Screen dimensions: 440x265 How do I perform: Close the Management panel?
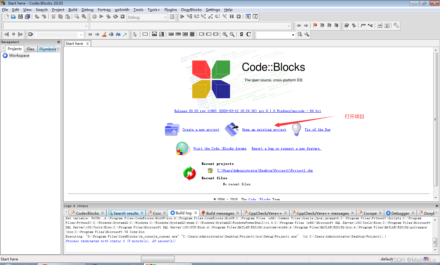click(x=59, y=42)
